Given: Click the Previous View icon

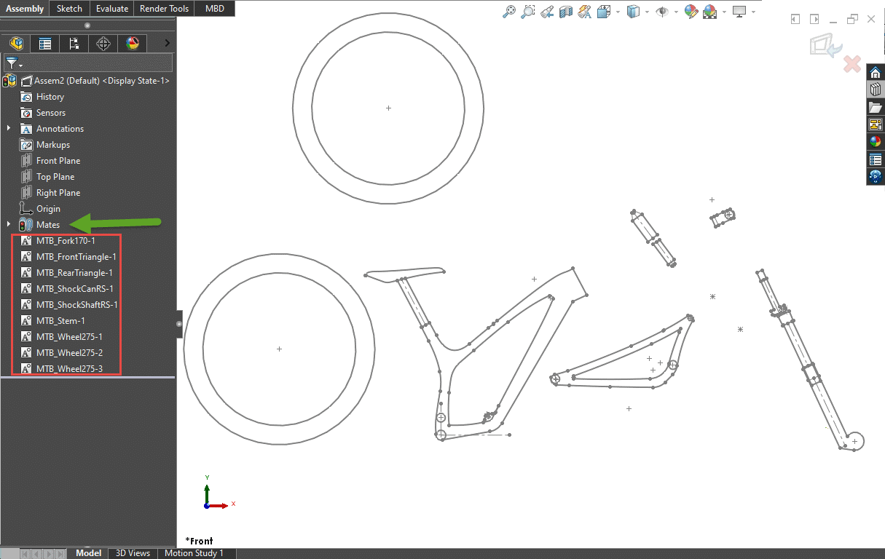Looking at the screenshot, I should click(x=547, y=12).
